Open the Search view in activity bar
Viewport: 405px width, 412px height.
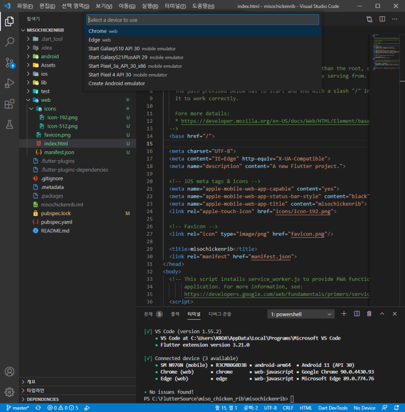[x=9, y=42]
